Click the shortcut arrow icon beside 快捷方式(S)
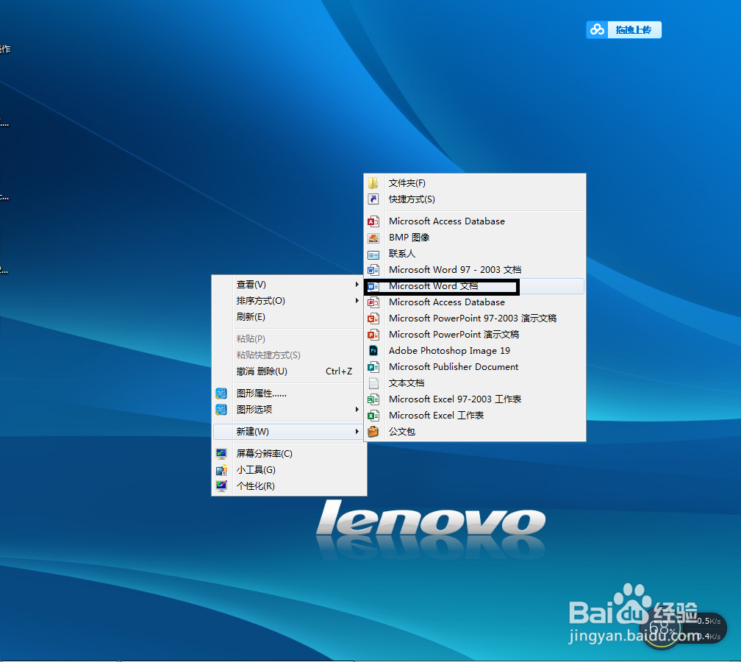Screen dimensions: 741x662 (373, 199)
